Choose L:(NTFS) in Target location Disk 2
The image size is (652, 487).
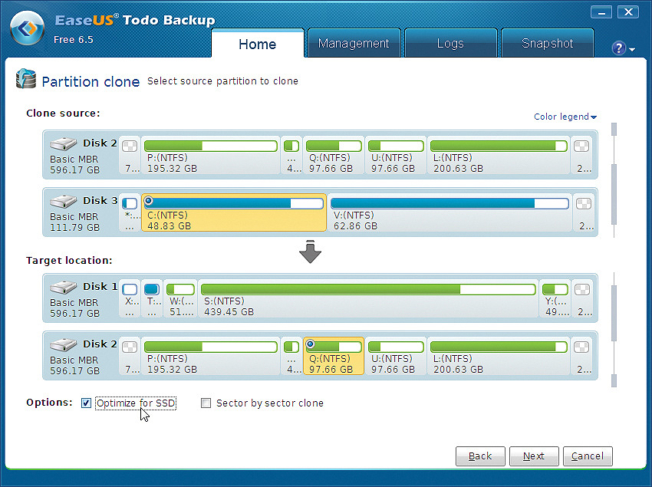pos(499,356)
